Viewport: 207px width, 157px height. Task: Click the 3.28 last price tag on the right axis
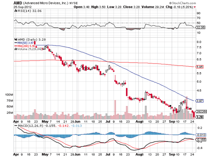[x=200, y=117]
